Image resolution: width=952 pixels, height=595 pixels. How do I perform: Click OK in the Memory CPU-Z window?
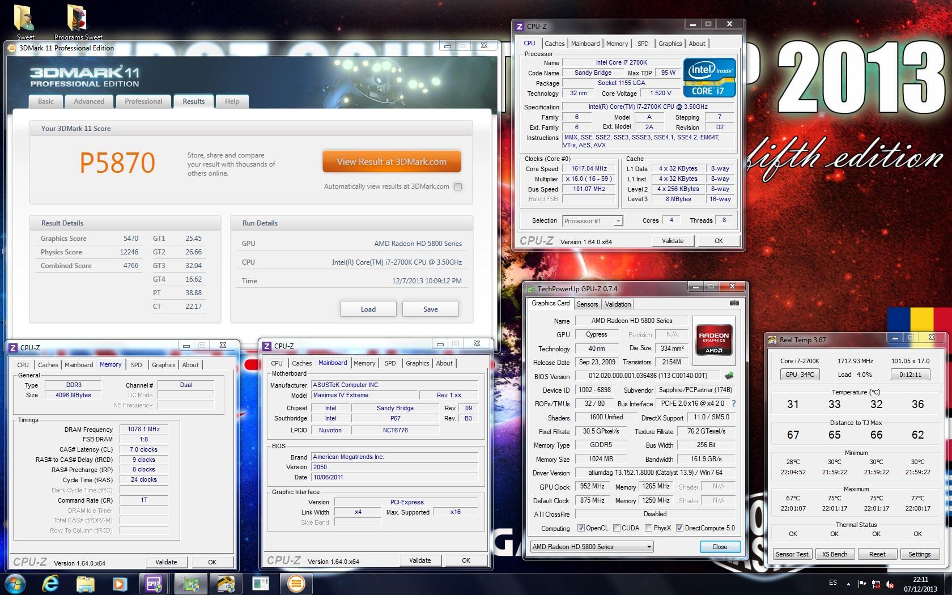(212, 562)
